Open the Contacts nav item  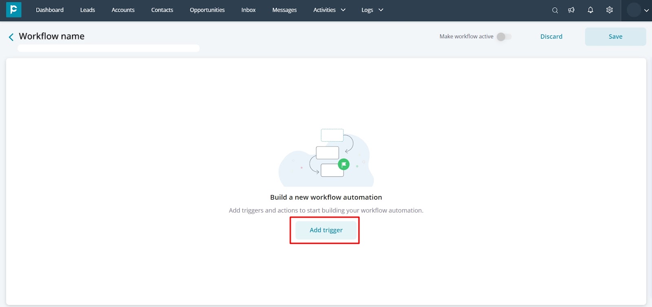[162, 10]
